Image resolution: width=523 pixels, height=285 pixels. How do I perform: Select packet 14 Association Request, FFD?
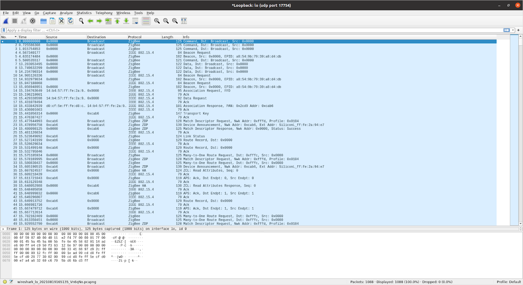point(248,91)
